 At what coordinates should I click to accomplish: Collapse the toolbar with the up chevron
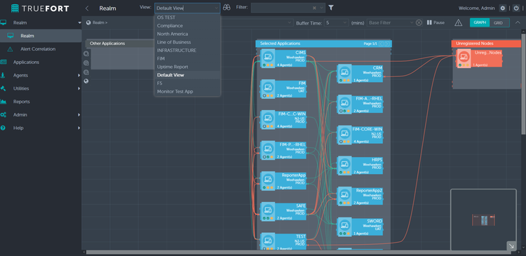click(517, 22)
